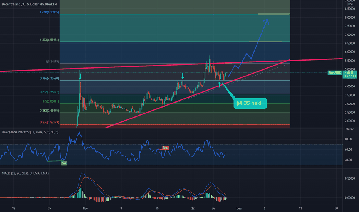Click the 40.00 divergence indicator scale value
This screenshot has width=359, height=212.
click(x=349, y=160)
